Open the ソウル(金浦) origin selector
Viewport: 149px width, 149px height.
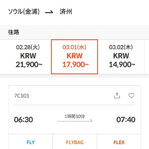[24, 12]
